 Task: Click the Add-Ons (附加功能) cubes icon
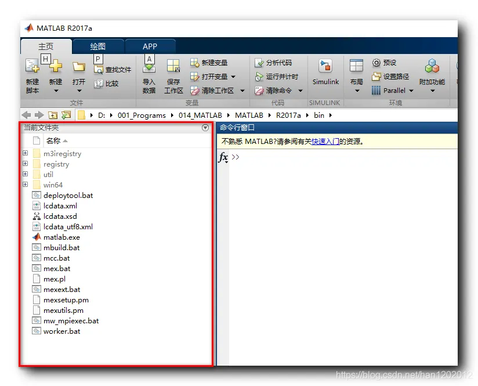click(432, 66)
